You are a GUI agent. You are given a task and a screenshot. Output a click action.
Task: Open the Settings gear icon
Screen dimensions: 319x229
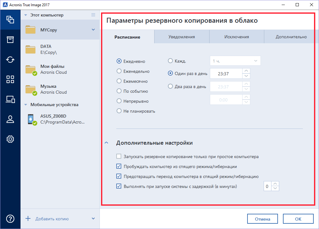tap(10, 139)
